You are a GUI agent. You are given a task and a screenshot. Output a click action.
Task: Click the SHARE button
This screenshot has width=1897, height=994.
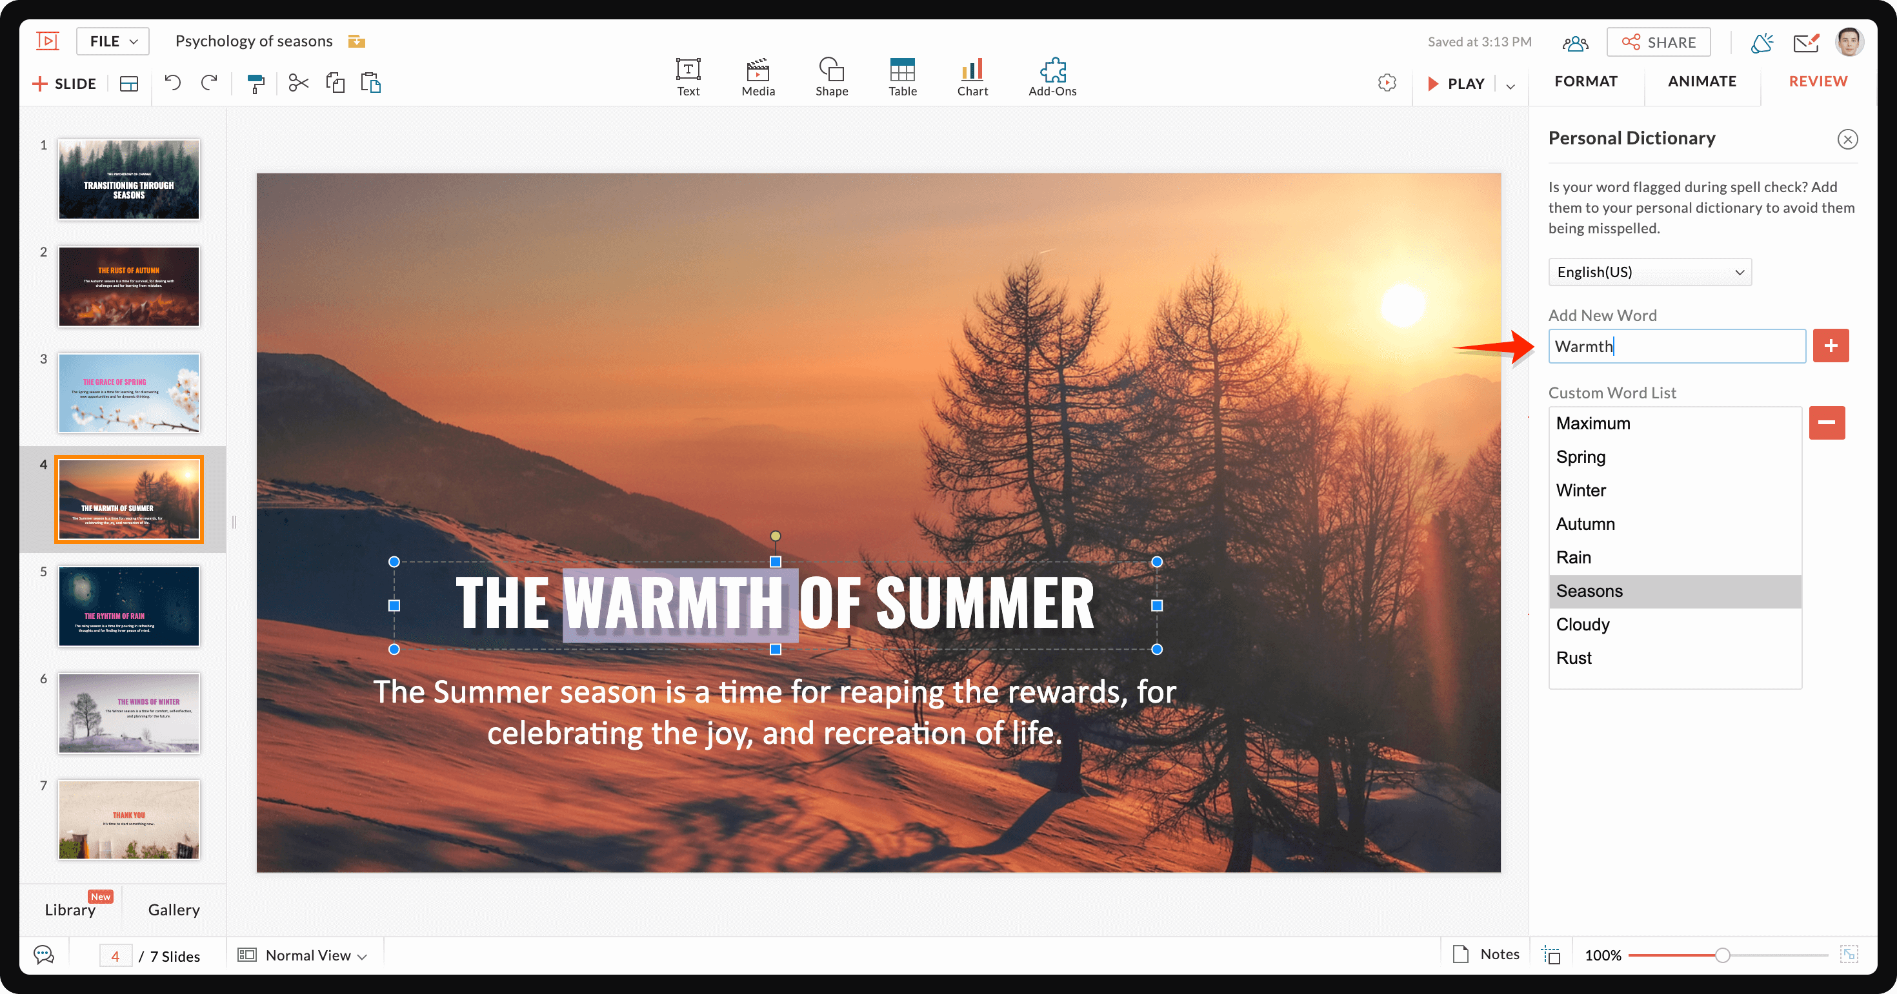click(x=1658, y=42)
